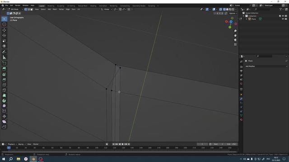Select the Shrink/Fatten tool
The image size is (289, 162).
pos(4,116)
